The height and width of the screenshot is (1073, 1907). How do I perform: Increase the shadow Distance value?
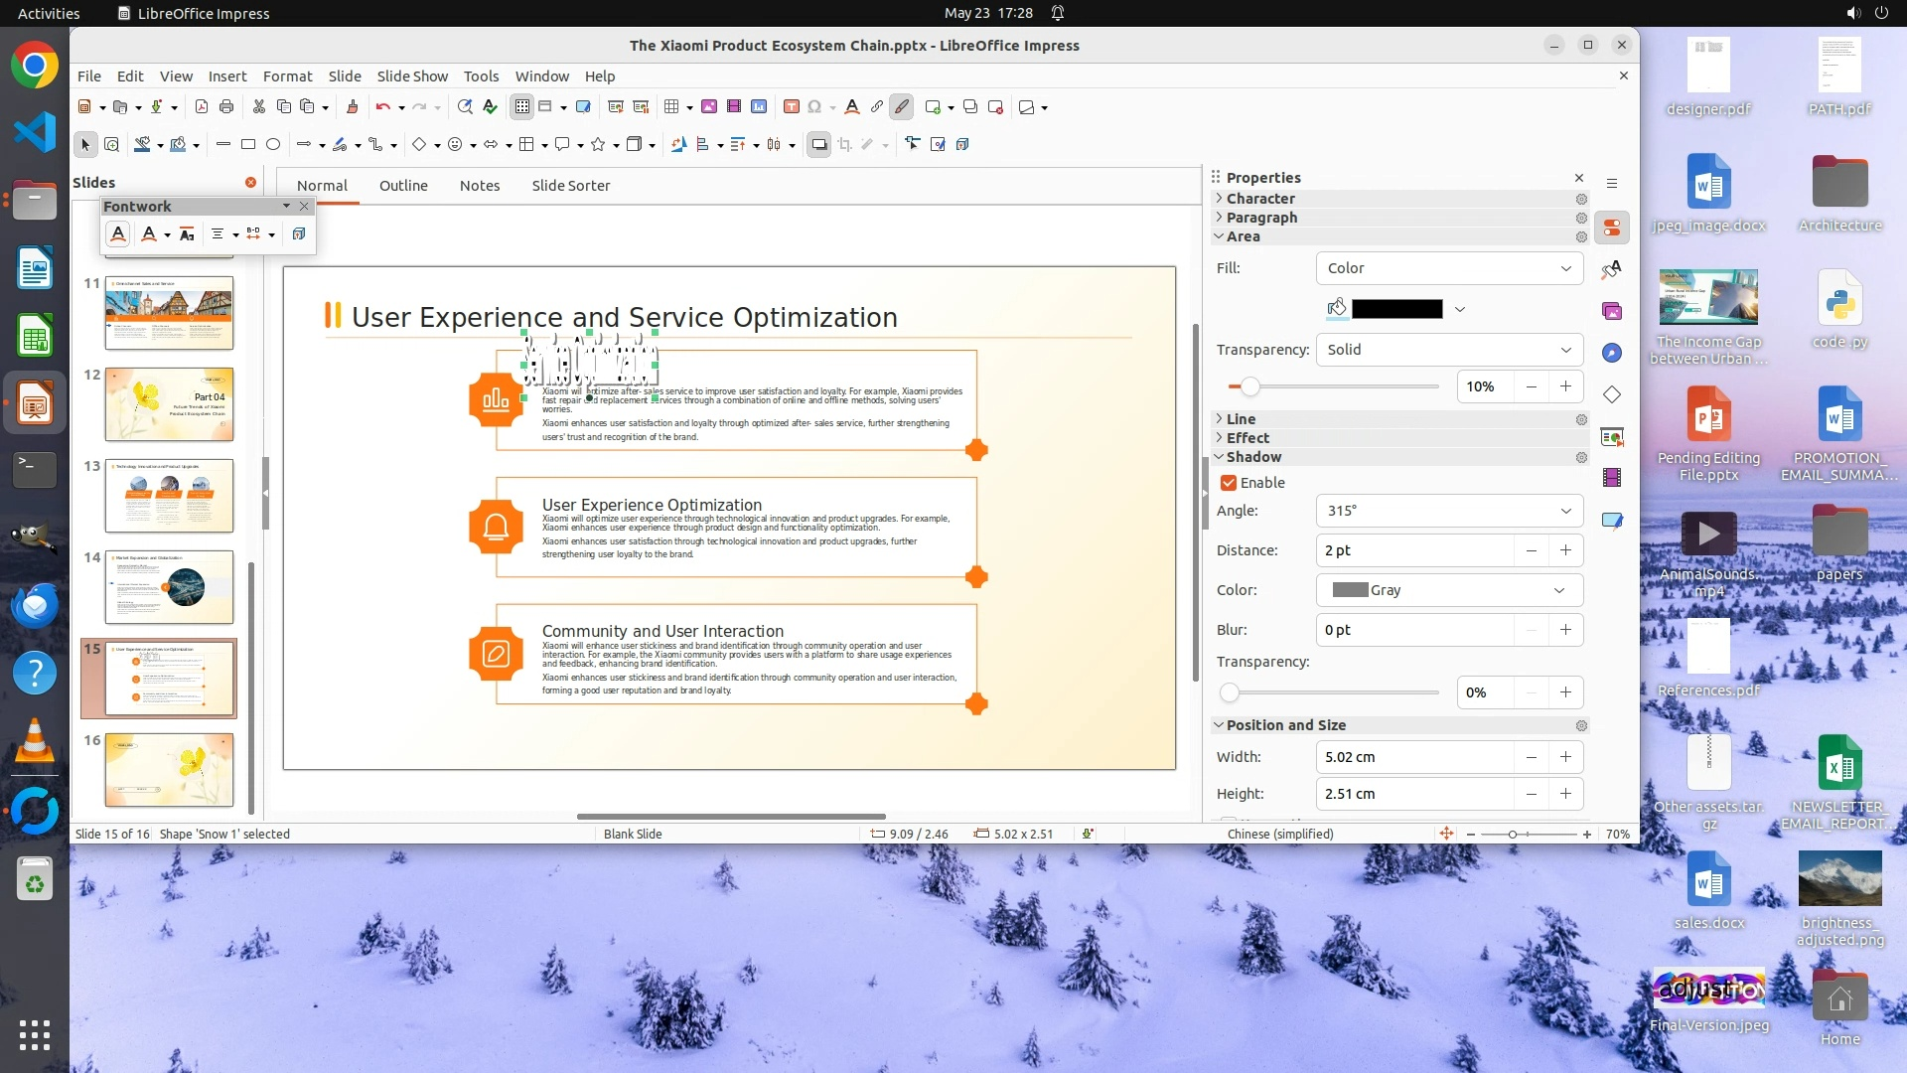1565,550
